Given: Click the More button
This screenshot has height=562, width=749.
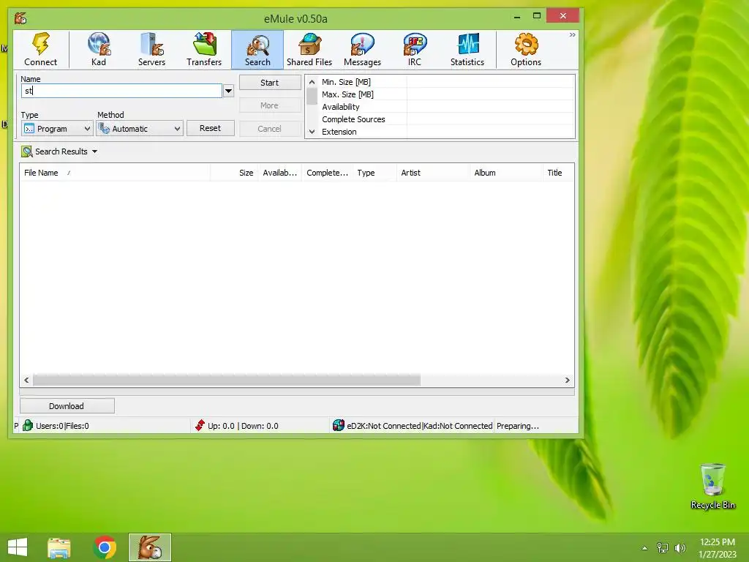Looking at the screenshot, I should (269, 105).
